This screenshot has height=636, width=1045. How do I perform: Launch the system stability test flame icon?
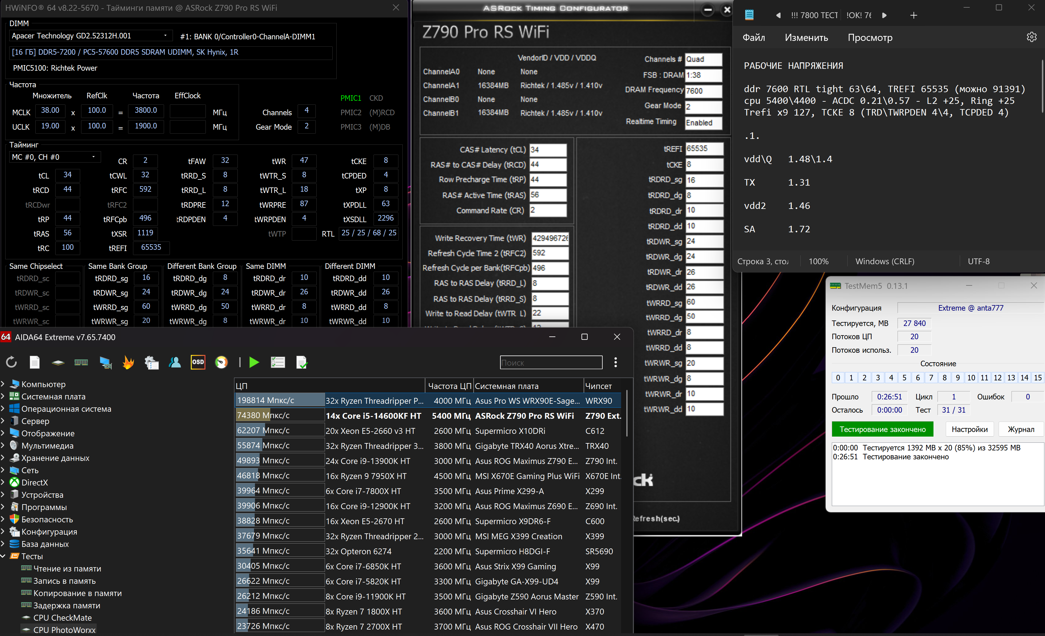click(128, 362)
